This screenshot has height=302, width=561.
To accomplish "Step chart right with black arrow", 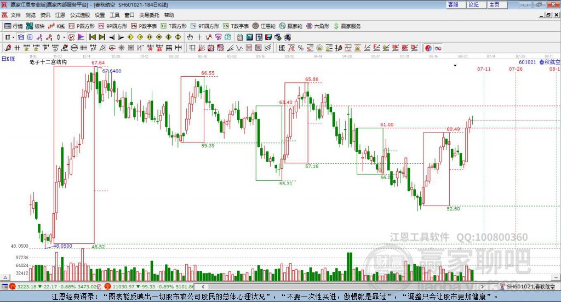I will (121, 37).
